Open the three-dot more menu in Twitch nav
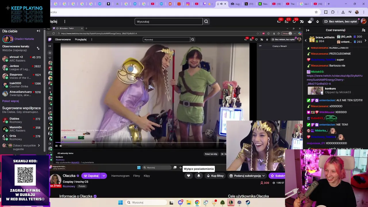Viewport: 368px width, 207px height. [65, 22]
